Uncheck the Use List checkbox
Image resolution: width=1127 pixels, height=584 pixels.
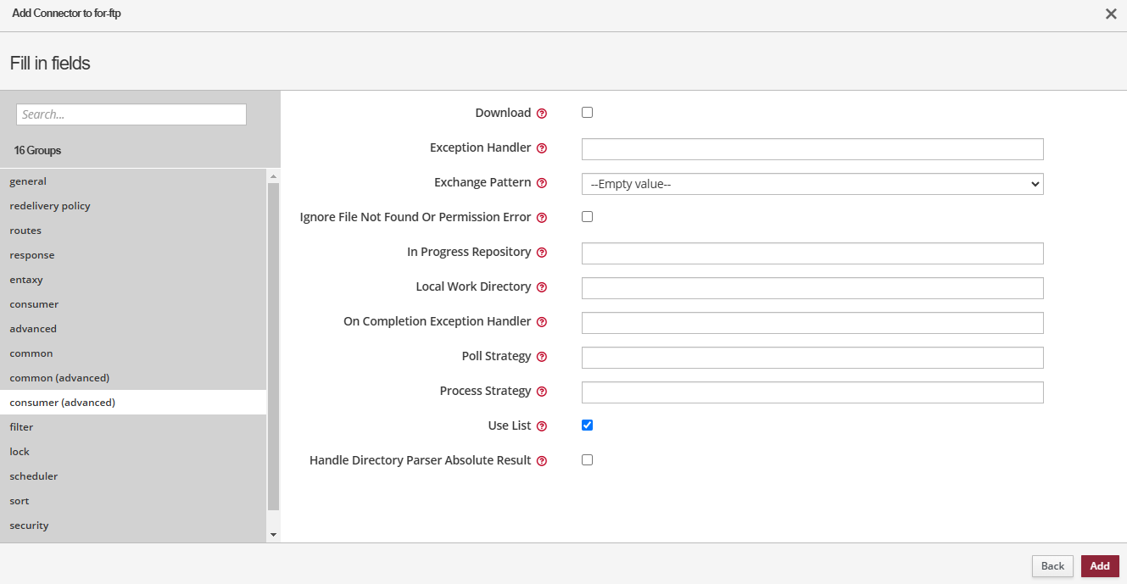(x=587, y=425)
